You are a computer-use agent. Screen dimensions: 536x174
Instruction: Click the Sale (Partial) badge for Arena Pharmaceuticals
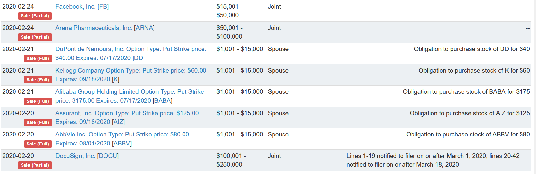(x=35, y=37)
